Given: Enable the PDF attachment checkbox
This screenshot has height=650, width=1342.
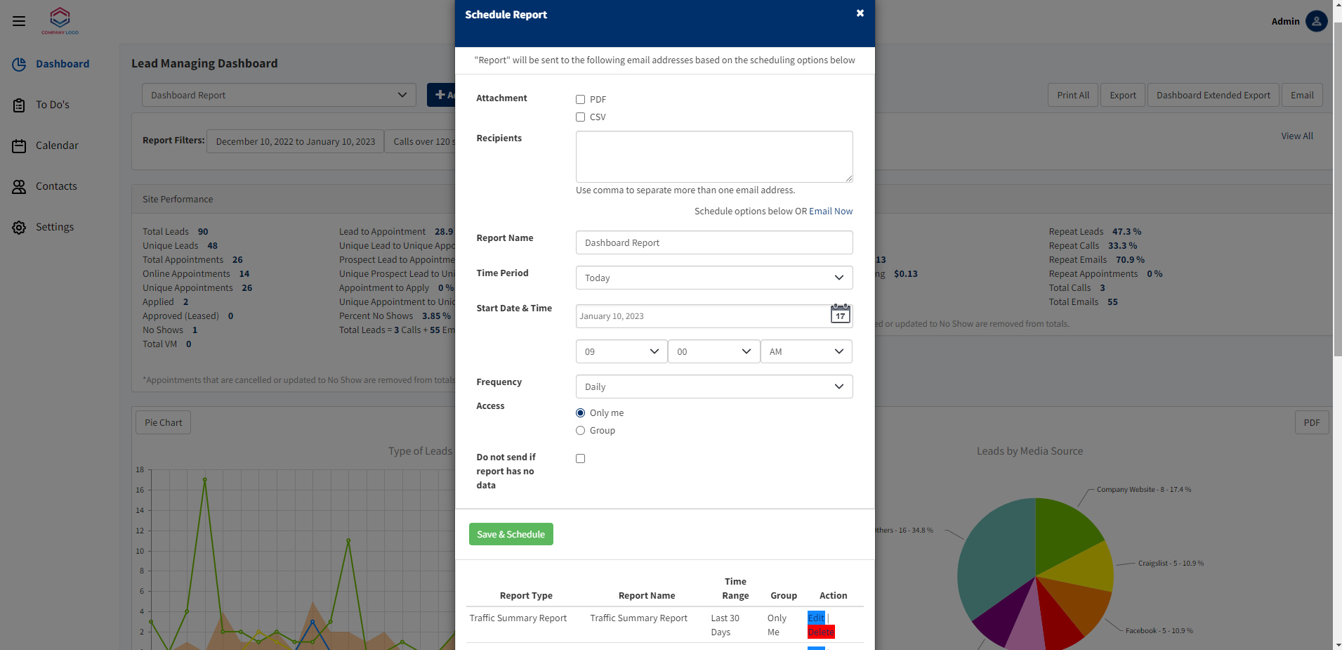Looking at the screenshot, I should coord(580,100).
